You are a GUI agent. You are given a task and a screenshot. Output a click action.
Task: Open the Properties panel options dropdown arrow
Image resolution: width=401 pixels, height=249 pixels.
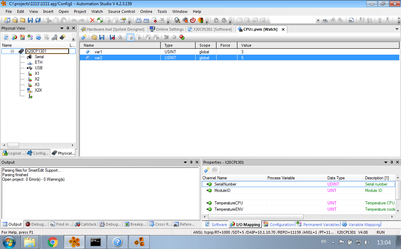coord(386,162)
